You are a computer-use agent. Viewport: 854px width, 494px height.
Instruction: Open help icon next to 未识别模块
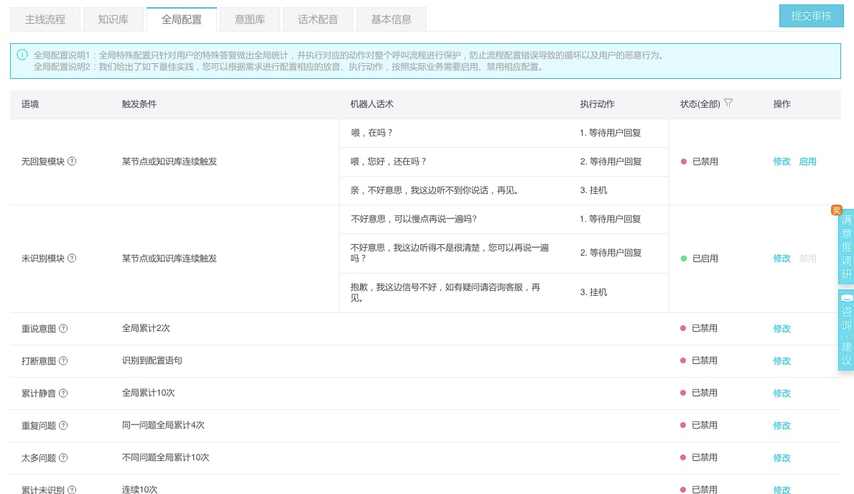(72, 258)
